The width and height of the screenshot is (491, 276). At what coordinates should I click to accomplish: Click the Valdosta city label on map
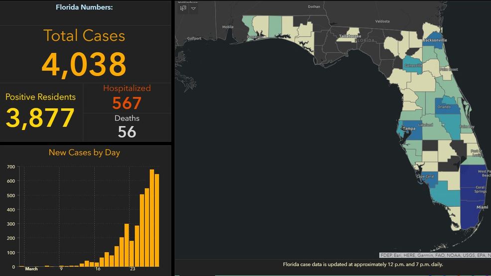point(382,21)
